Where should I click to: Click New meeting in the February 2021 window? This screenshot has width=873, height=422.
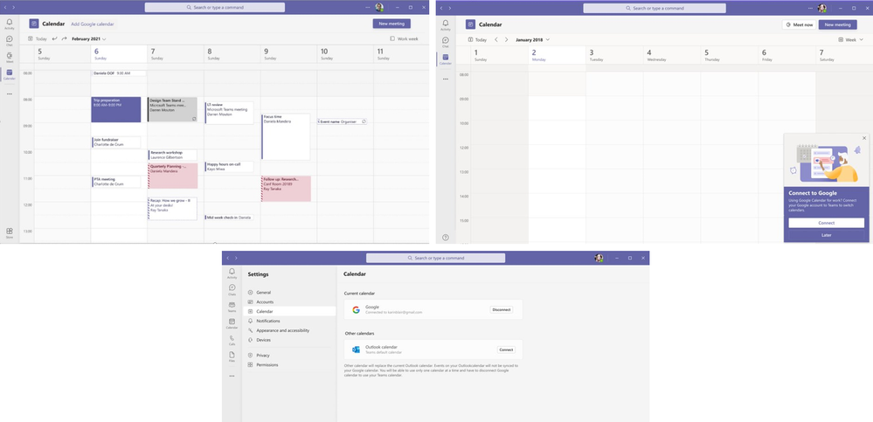(x=391, y=24)
